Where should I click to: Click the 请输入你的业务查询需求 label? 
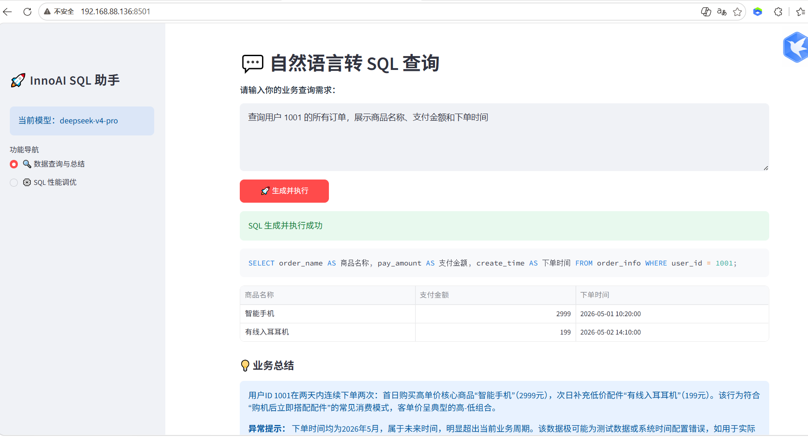click(288, 90)
